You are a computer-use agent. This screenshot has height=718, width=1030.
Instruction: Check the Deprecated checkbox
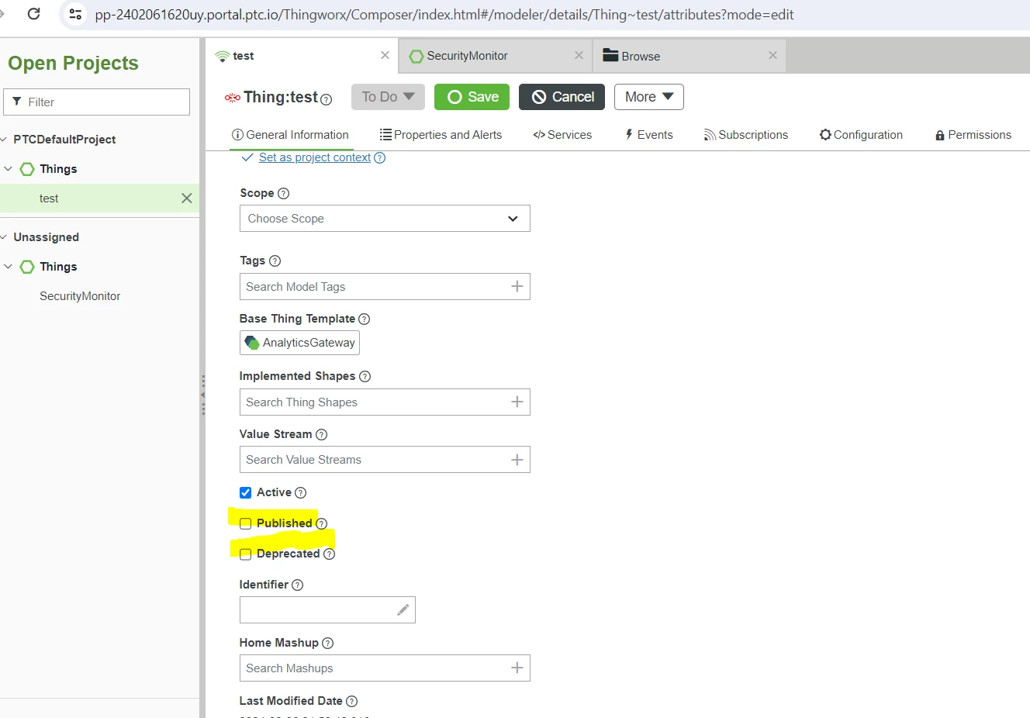point(246,554)
